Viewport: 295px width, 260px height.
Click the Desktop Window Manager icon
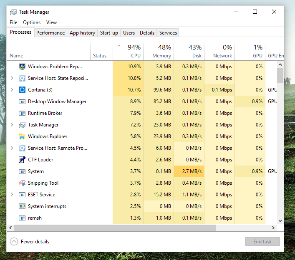pos(22,102)
